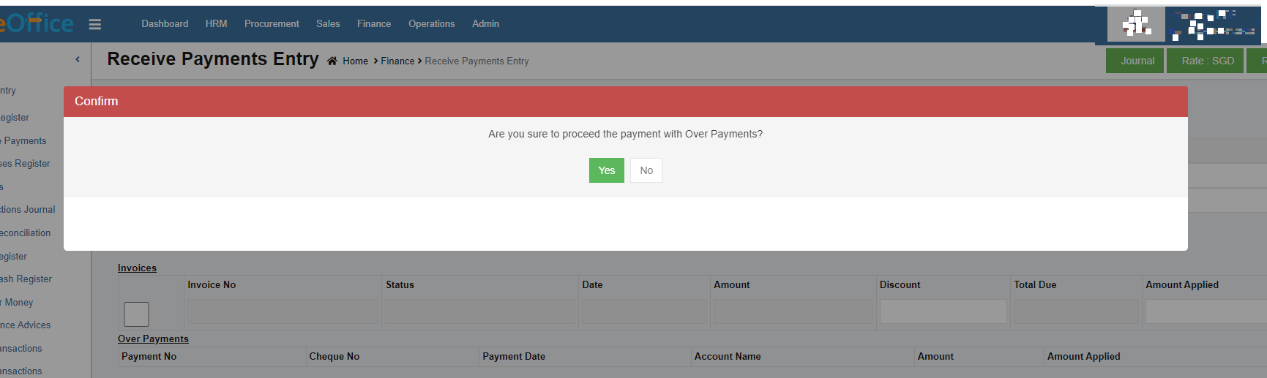This screenshot has width=1267, height=378.
Task: Click the Rate : SGD button
Action: tap(1208, 61)
